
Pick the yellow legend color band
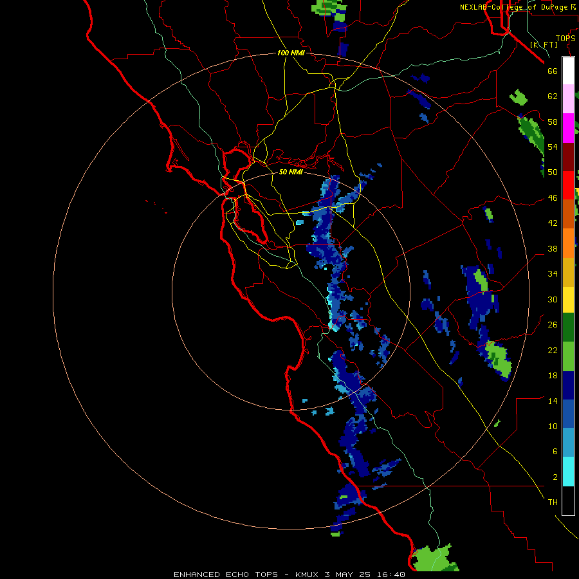[568, 300]
